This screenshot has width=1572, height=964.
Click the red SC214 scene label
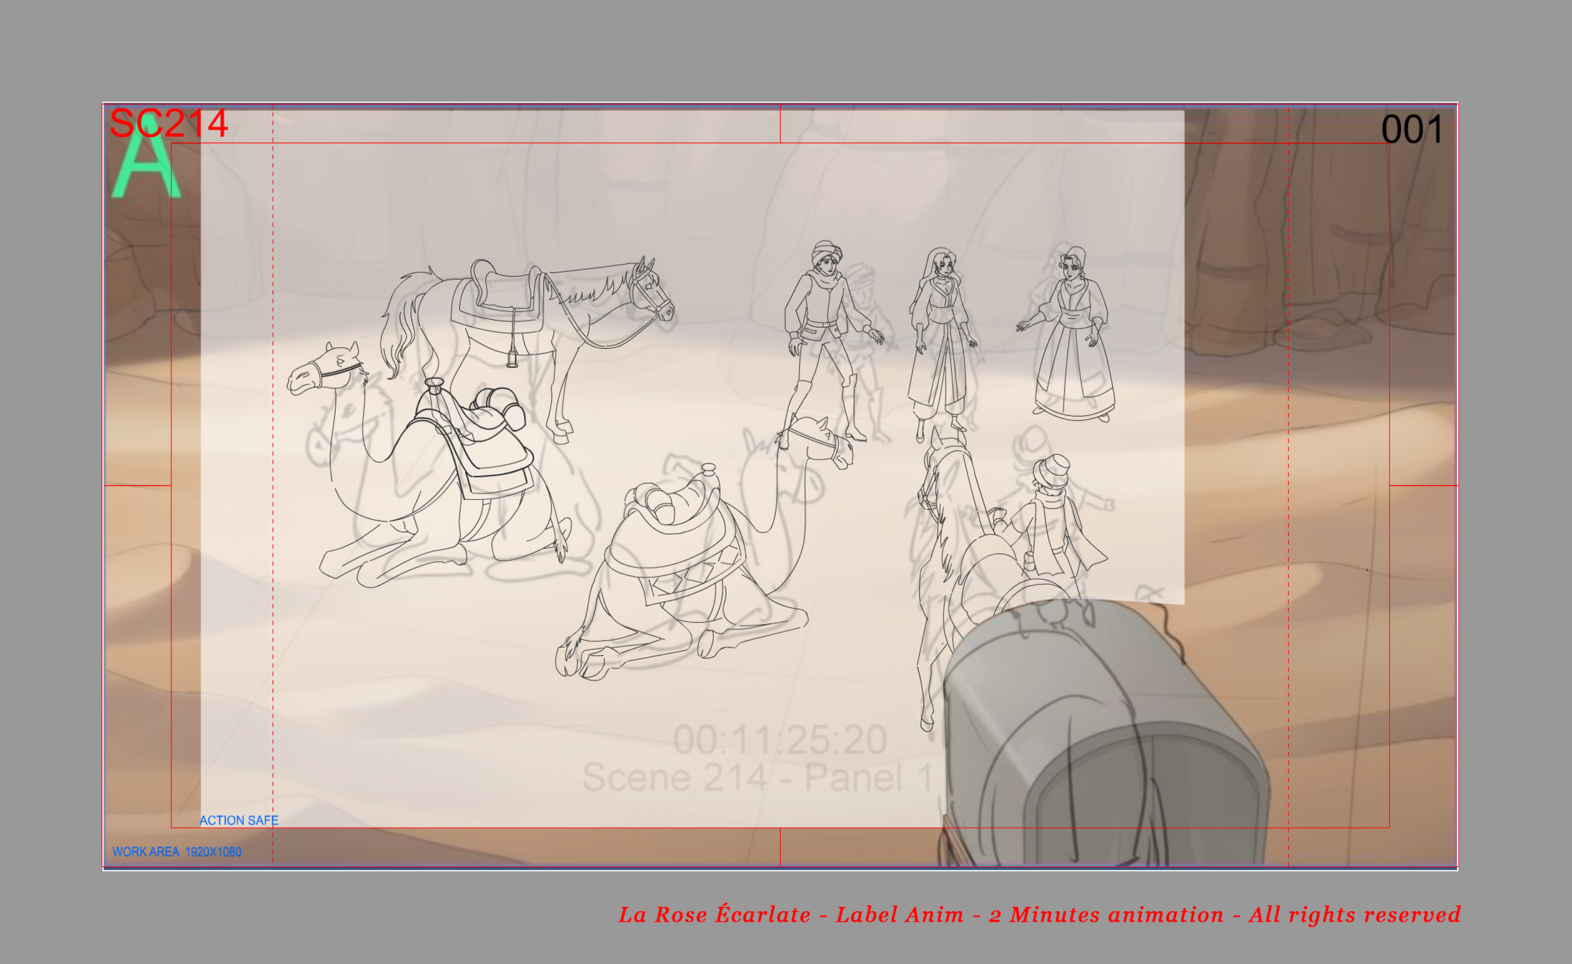(169, 124)
